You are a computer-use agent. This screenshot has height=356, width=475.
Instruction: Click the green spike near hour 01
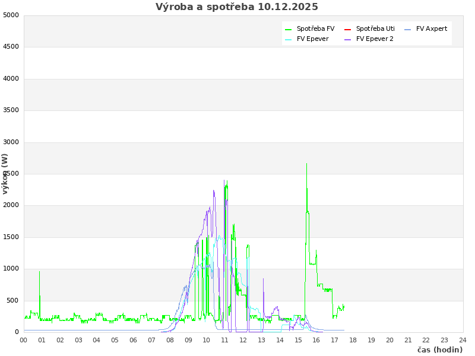coord(40,272)
